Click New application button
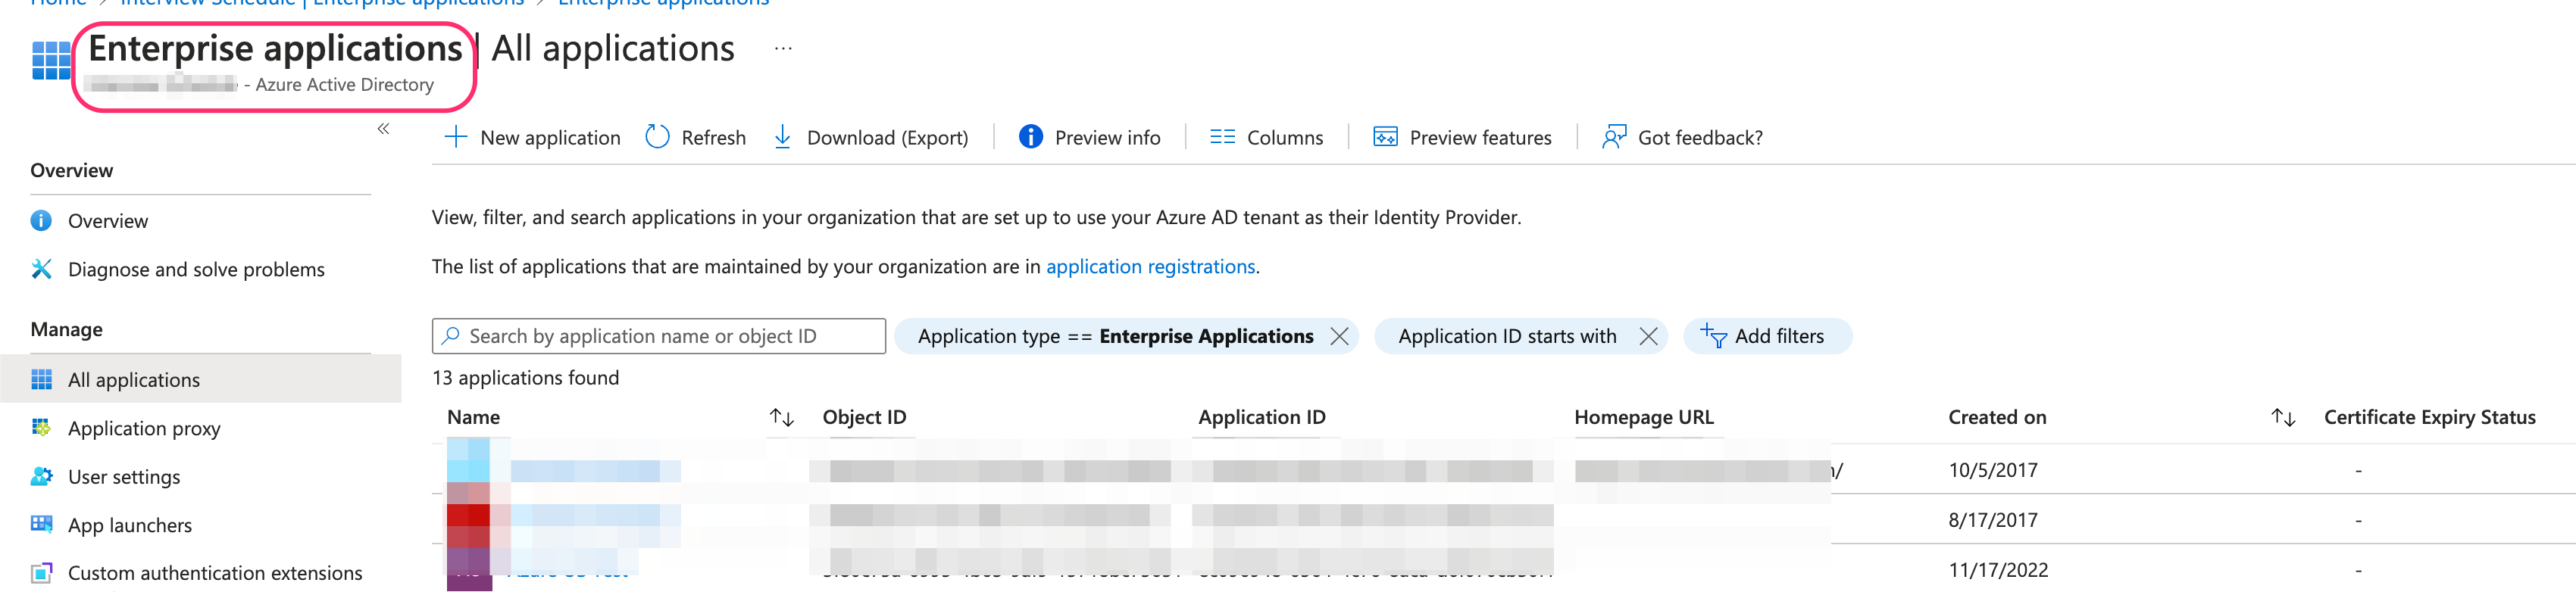This screenshot has height=592, width=2576. (532, 137)
